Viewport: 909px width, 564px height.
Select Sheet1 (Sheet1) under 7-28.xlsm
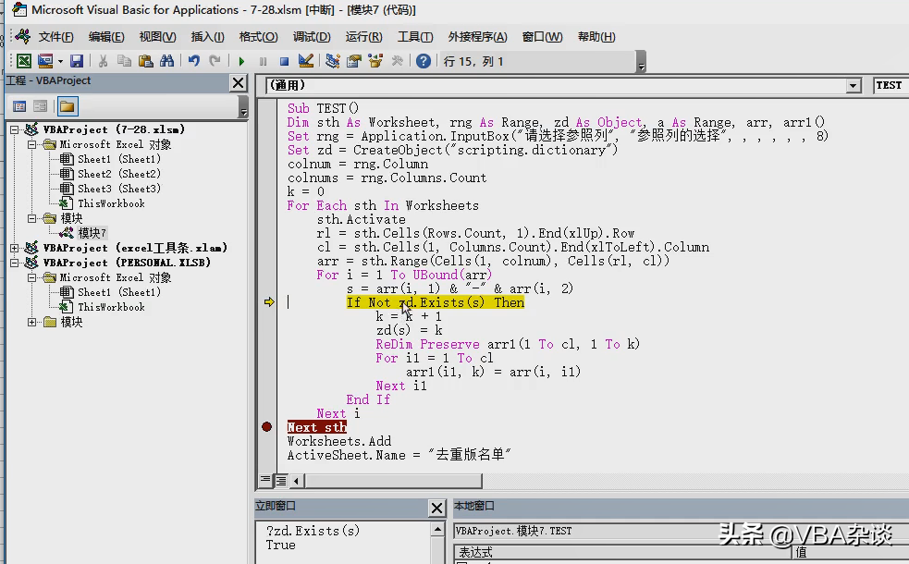(x=119, y=159)
